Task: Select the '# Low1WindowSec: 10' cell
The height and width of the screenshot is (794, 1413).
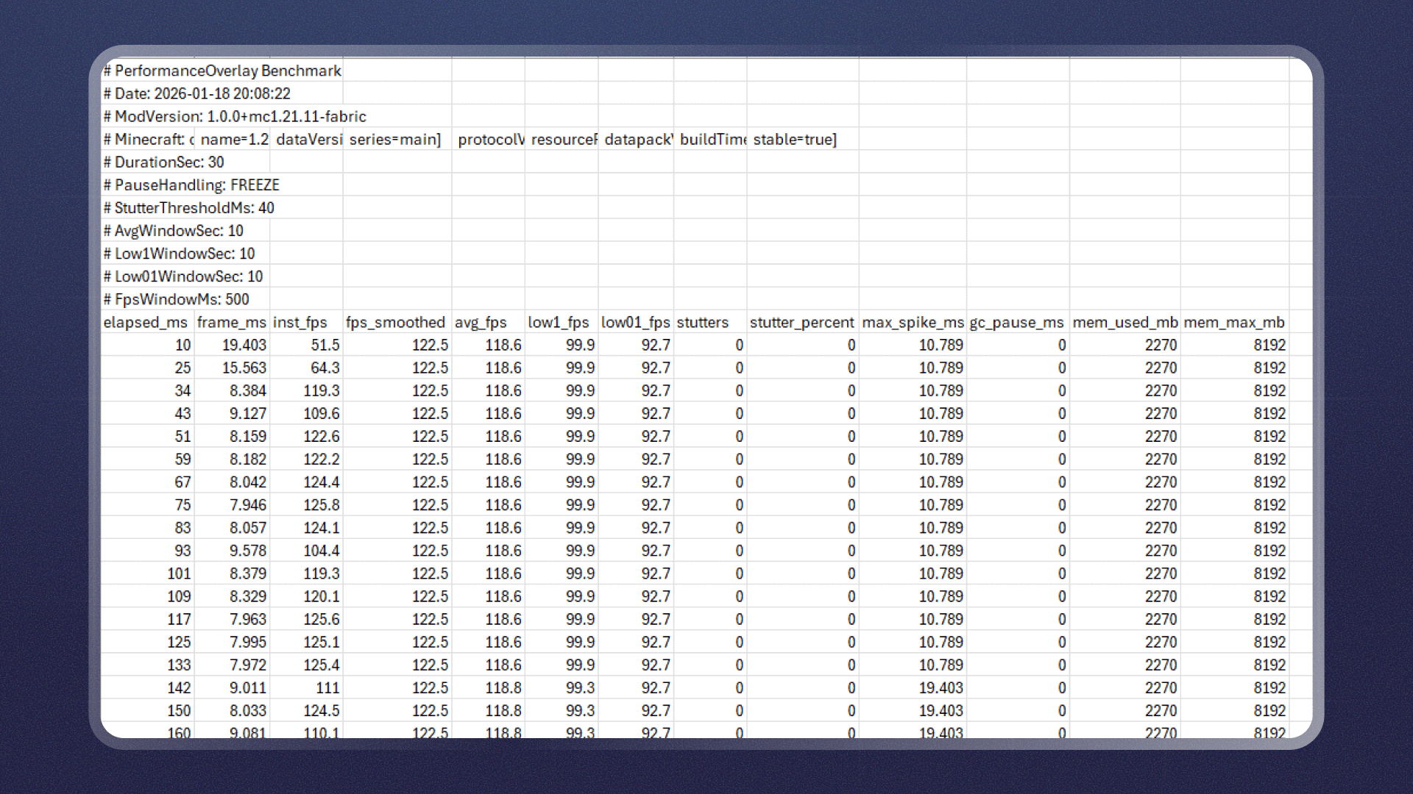Action: pyautogui.click(x=180, y=253)
